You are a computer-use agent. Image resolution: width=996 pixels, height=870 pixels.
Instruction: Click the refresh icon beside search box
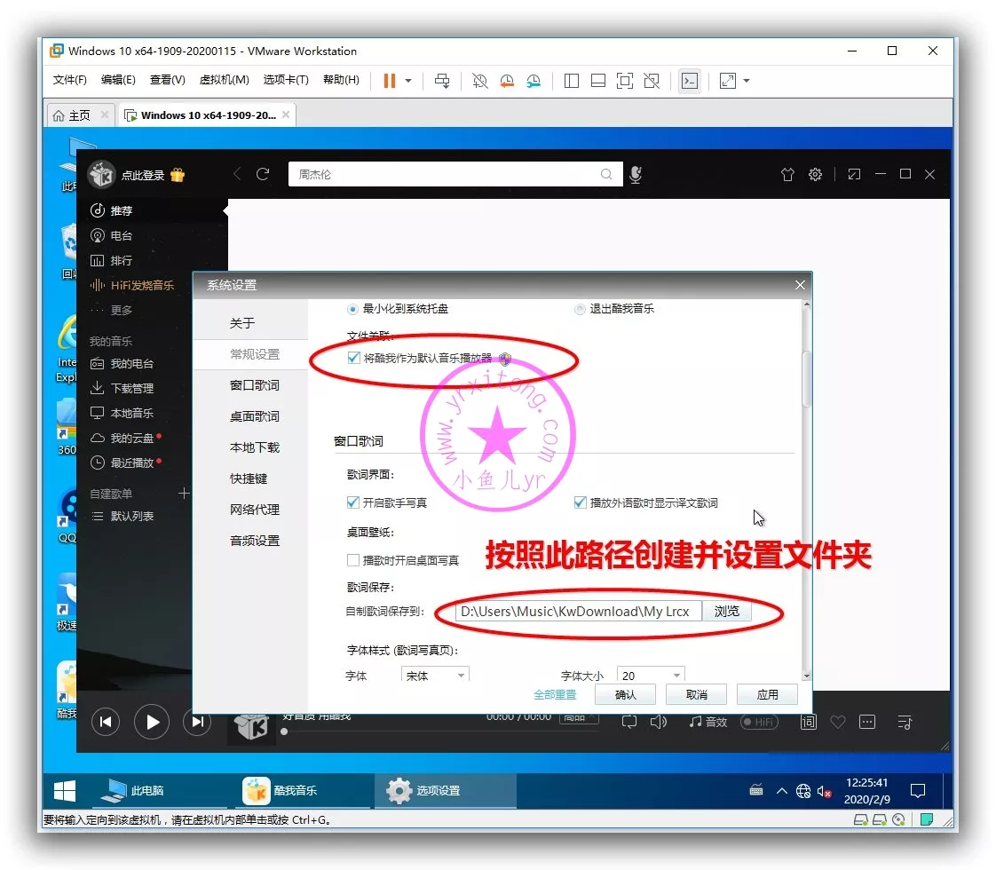pyautogui.click(x=263, y=174)
